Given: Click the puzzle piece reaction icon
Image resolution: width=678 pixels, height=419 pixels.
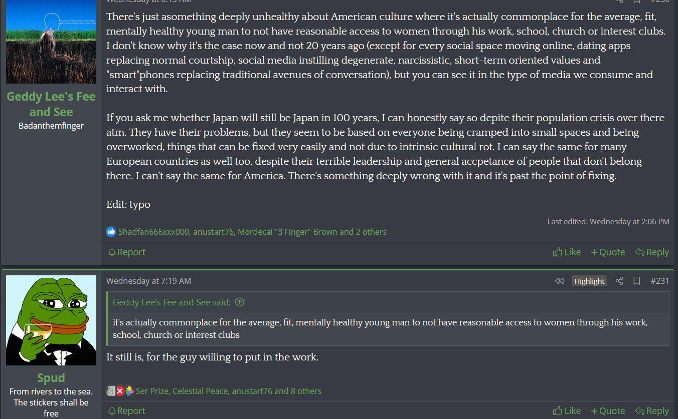Looking at the screenshot, I should 129,391.
